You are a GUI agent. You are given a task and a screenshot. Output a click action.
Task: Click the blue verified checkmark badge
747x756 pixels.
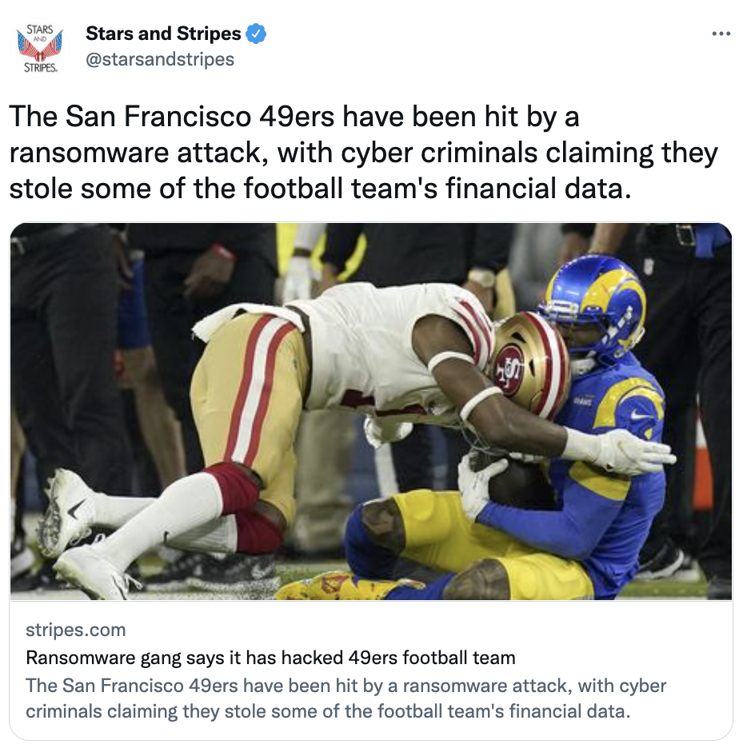(x=256, y=34)
